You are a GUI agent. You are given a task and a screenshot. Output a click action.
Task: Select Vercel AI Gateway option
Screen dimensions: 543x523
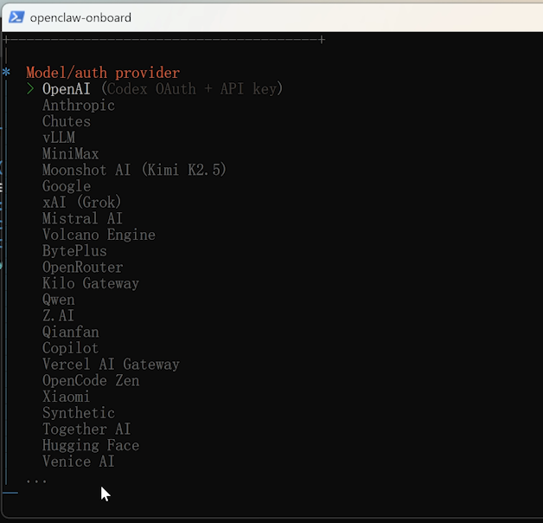(x=111, y=365)
